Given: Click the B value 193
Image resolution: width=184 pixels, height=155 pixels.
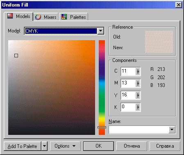Looking at the screenshot, I should (x=161, y=85).
